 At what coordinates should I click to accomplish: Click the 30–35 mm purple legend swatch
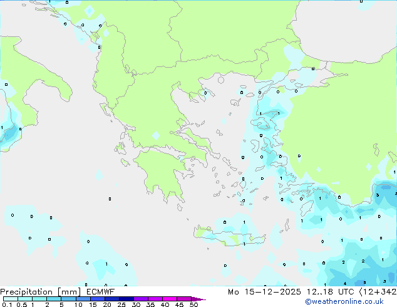pos(140,299)
